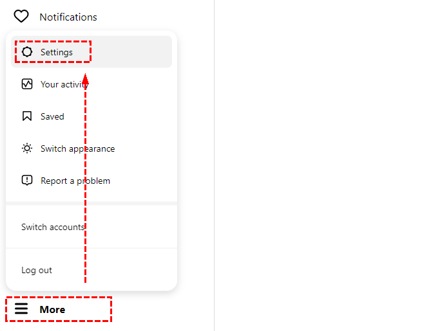
Task: Choose Switch accounts
Action: [x=52, y=227]
